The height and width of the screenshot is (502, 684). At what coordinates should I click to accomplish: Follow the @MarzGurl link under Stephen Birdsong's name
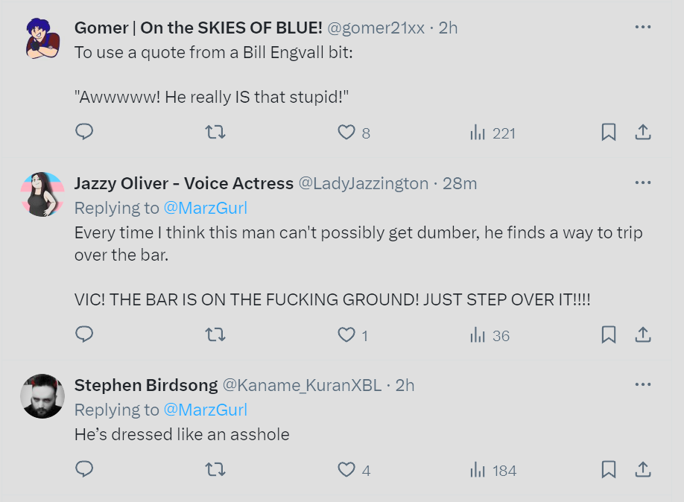[206, 410]
